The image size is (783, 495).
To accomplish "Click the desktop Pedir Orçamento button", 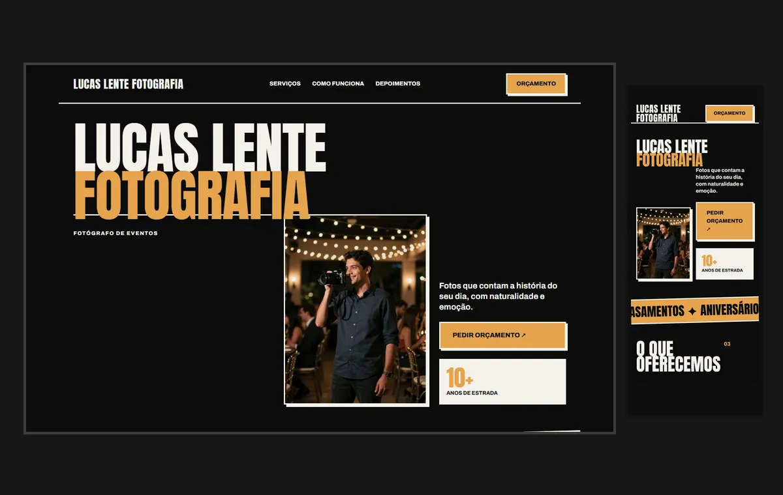I will [502, 335].
